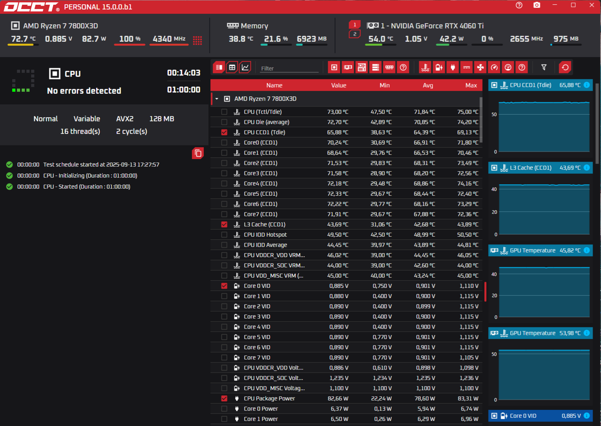Collapse the AMD Ryzen 7 7800X3D sensor group
The height and width of the screenshot is (426, 601).
[x=217, y=99]
